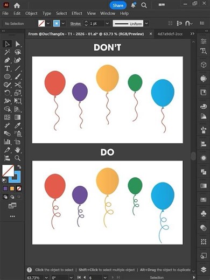Open stroke color dropdown arrow
This screenshot has width=210, height=280.
[x=63, y=23]
